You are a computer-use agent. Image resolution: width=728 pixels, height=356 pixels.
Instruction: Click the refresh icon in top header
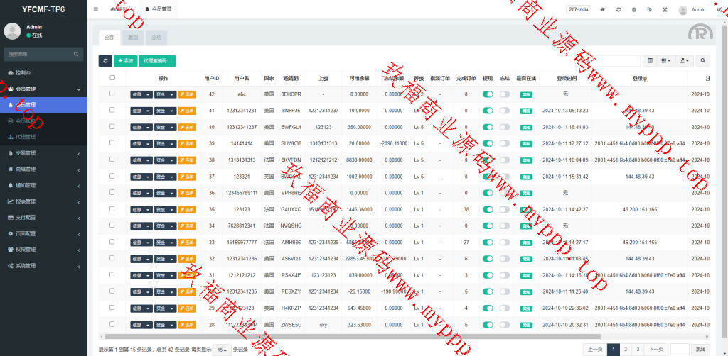pyautogui.click(x=619, y=10)
